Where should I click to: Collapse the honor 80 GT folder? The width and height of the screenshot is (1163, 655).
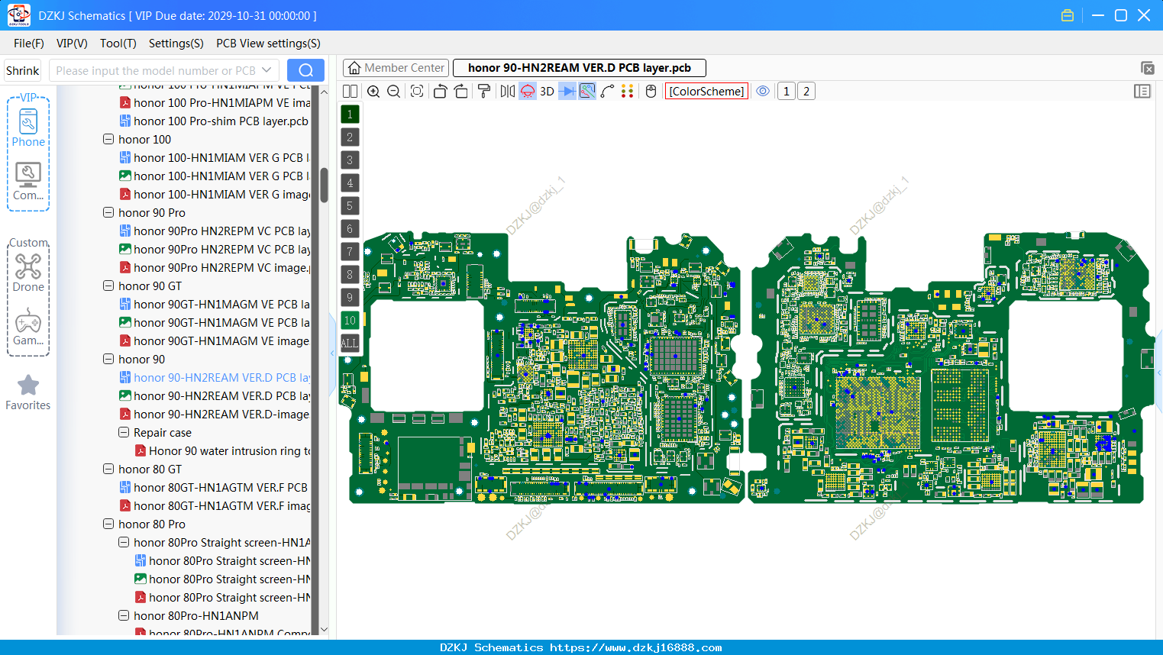pyautogui.click(x=108, y=469)
